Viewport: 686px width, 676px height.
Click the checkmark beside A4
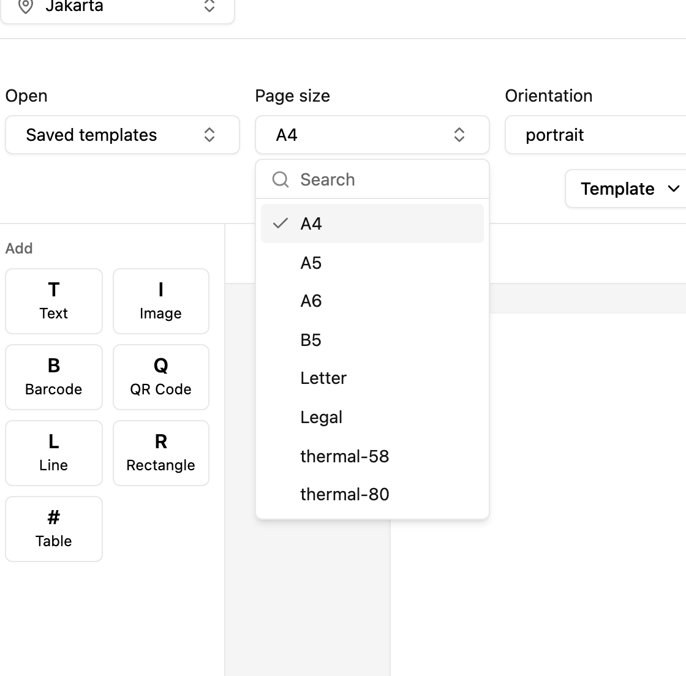[x=280, y=223]
